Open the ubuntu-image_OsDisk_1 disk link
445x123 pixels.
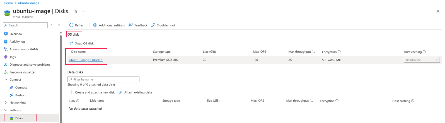click(x=86, y=60)
